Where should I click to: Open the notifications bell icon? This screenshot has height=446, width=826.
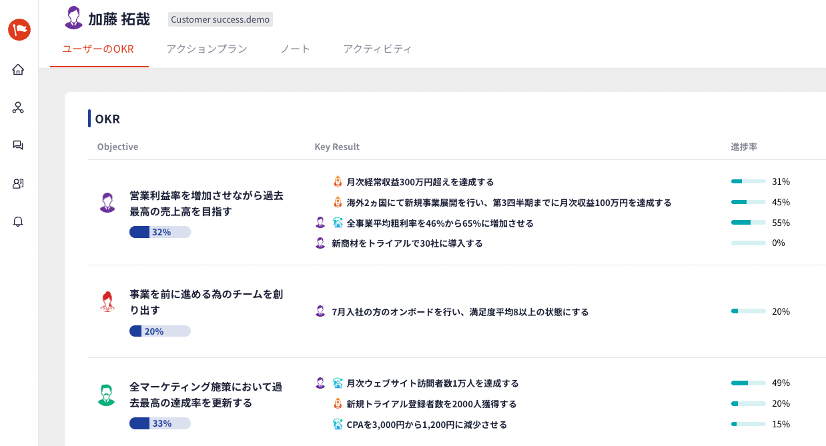(19, 222)
